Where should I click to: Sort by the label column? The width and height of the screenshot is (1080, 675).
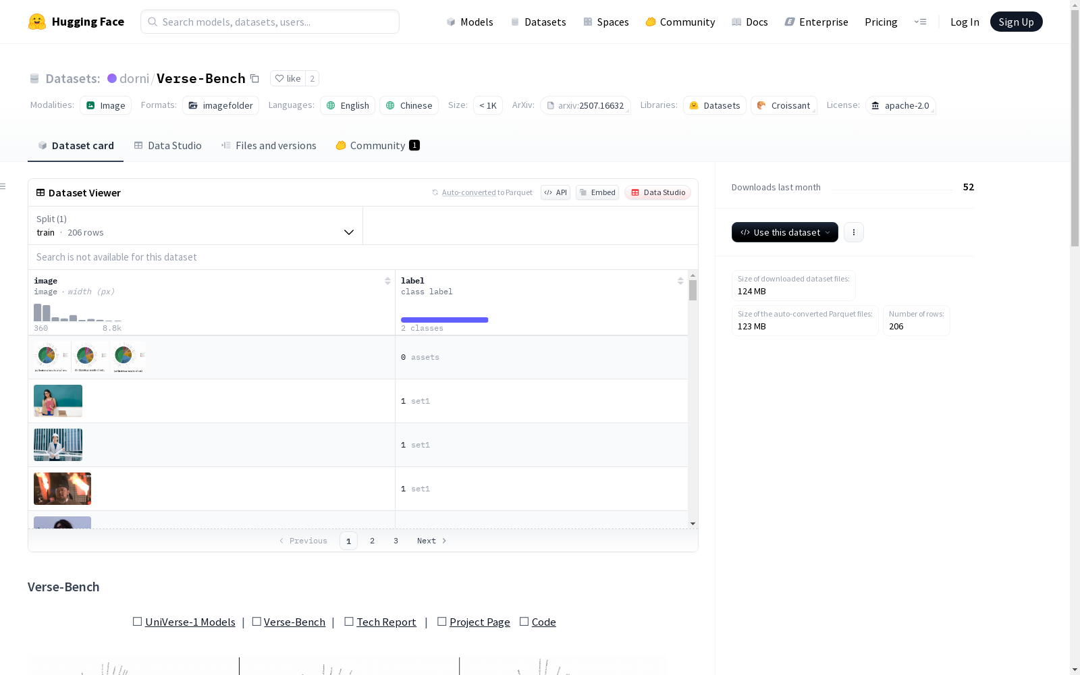click(680, 281)
